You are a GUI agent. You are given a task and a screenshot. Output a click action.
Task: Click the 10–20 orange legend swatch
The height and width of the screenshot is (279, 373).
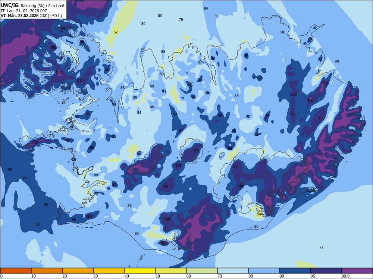(47, 271)
